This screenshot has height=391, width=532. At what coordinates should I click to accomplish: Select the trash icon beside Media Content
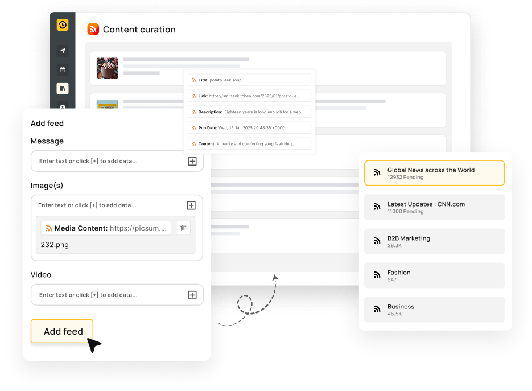(x=183, y=228)
